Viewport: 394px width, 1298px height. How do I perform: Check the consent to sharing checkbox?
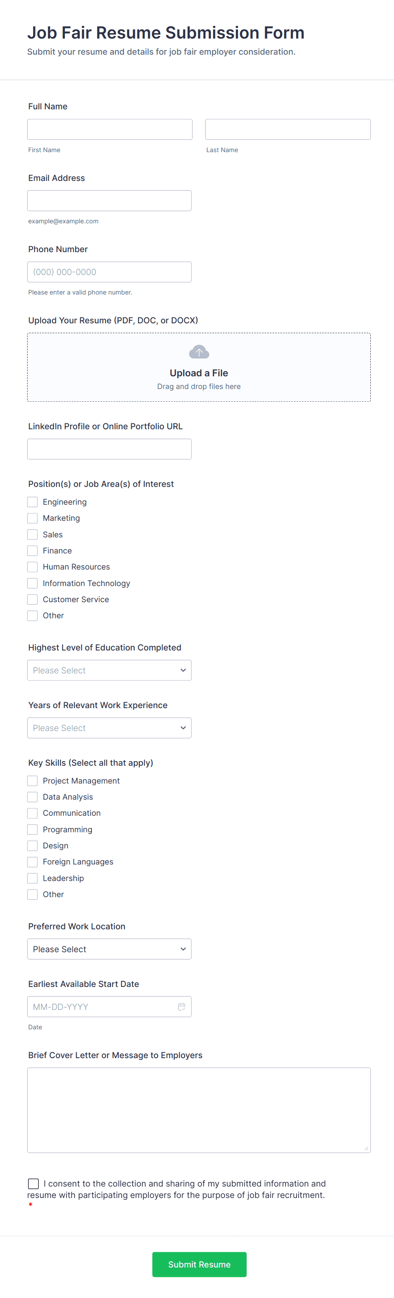coord(33,1183)
